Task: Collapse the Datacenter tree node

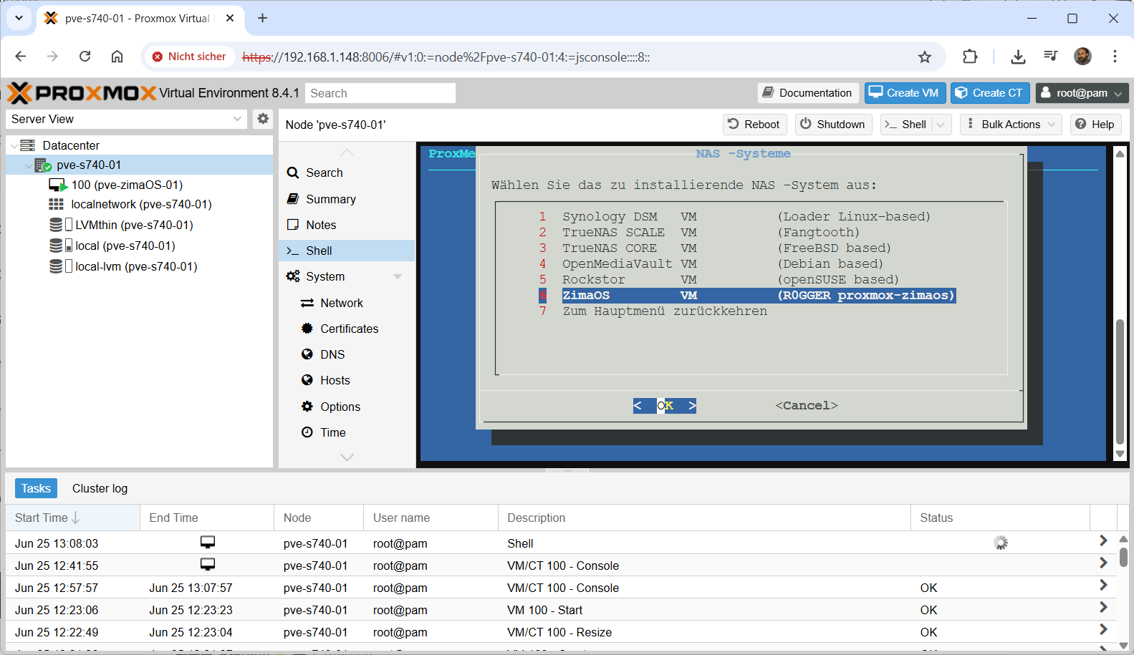Action: pyautogui.click(x=14, y=146)
